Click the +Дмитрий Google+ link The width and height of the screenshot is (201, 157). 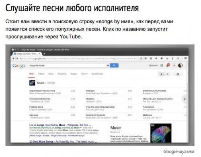click(x=153, y=65)
